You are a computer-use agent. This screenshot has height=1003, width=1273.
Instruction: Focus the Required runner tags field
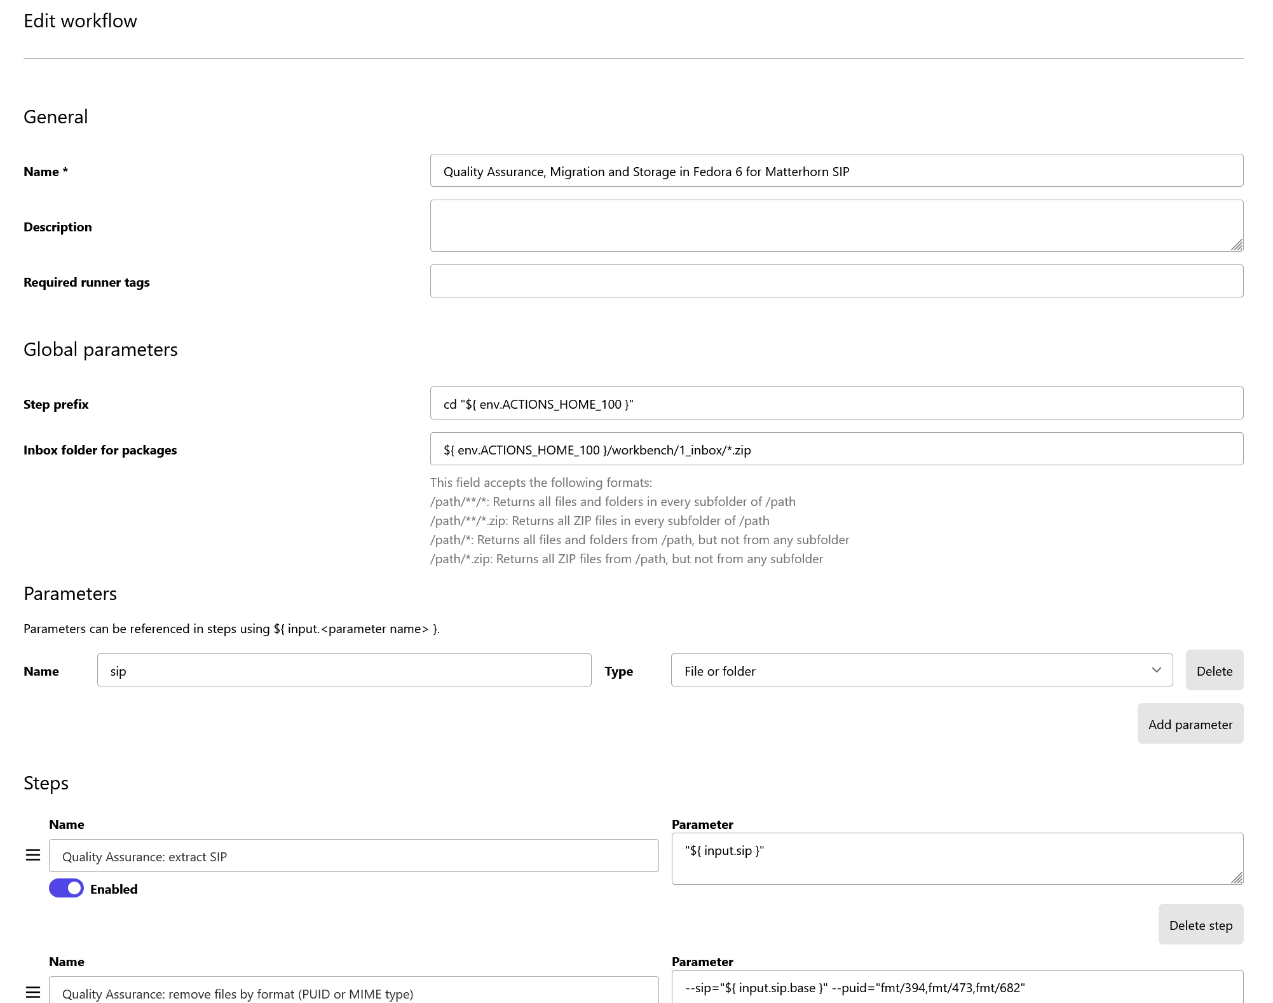pos(836,280)
